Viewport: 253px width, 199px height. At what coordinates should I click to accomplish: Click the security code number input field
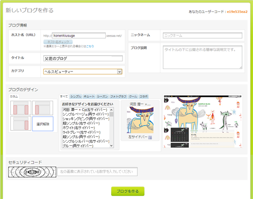click(x=97, y=172)
